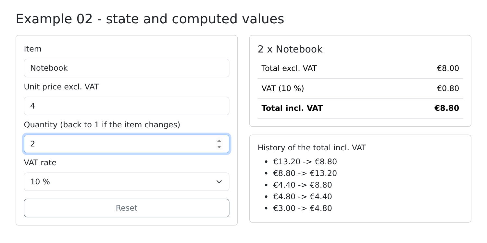Screen dimensions: 487x243
Task: Click the Unit price excl. VAT input
Action: click(127, 106)
